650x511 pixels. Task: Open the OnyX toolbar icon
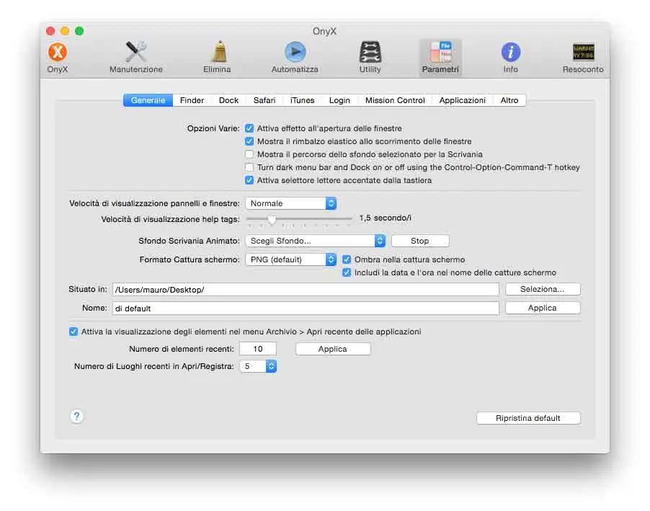tap(57, 57)
